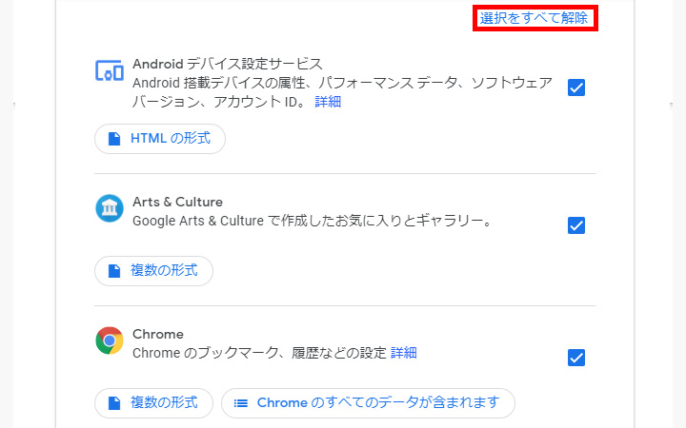Click file icon in Arts & Culture 複数の形式

tap(114, 271)
